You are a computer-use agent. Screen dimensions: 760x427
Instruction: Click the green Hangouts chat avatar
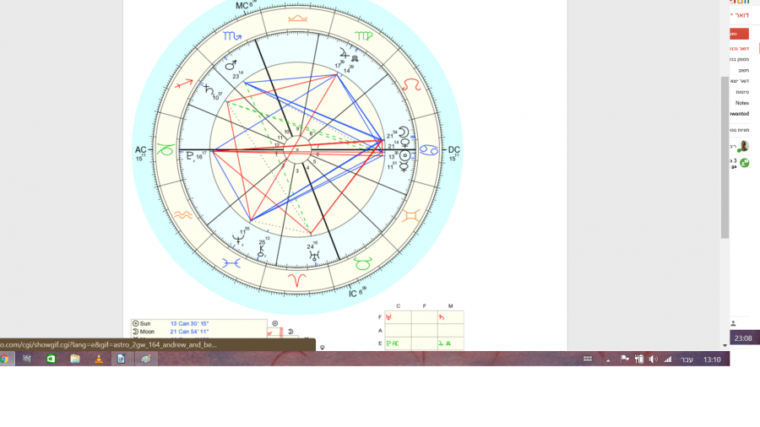[x=745, y=163]
